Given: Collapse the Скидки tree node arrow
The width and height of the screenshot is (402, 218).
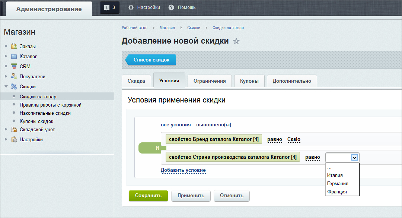Looking at the screenshot, I should point(6,86).
